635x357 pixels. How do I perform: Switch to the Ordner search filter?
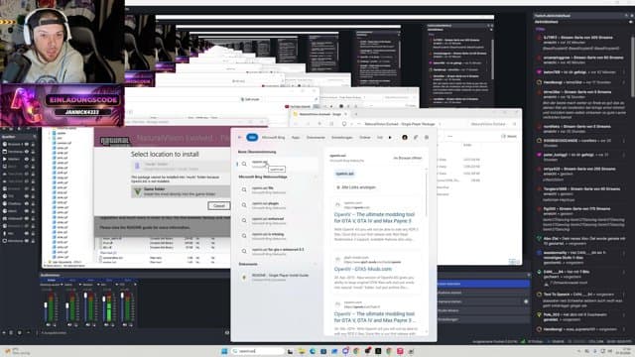coord(365,138)
